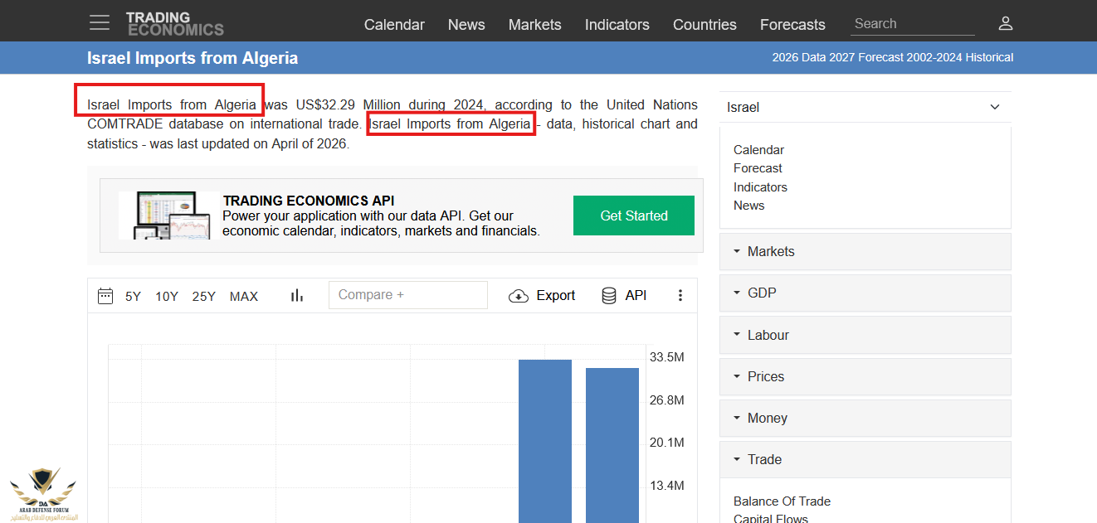Open the hamburger menu icon

pyautogui.click(x=100, y=22)
